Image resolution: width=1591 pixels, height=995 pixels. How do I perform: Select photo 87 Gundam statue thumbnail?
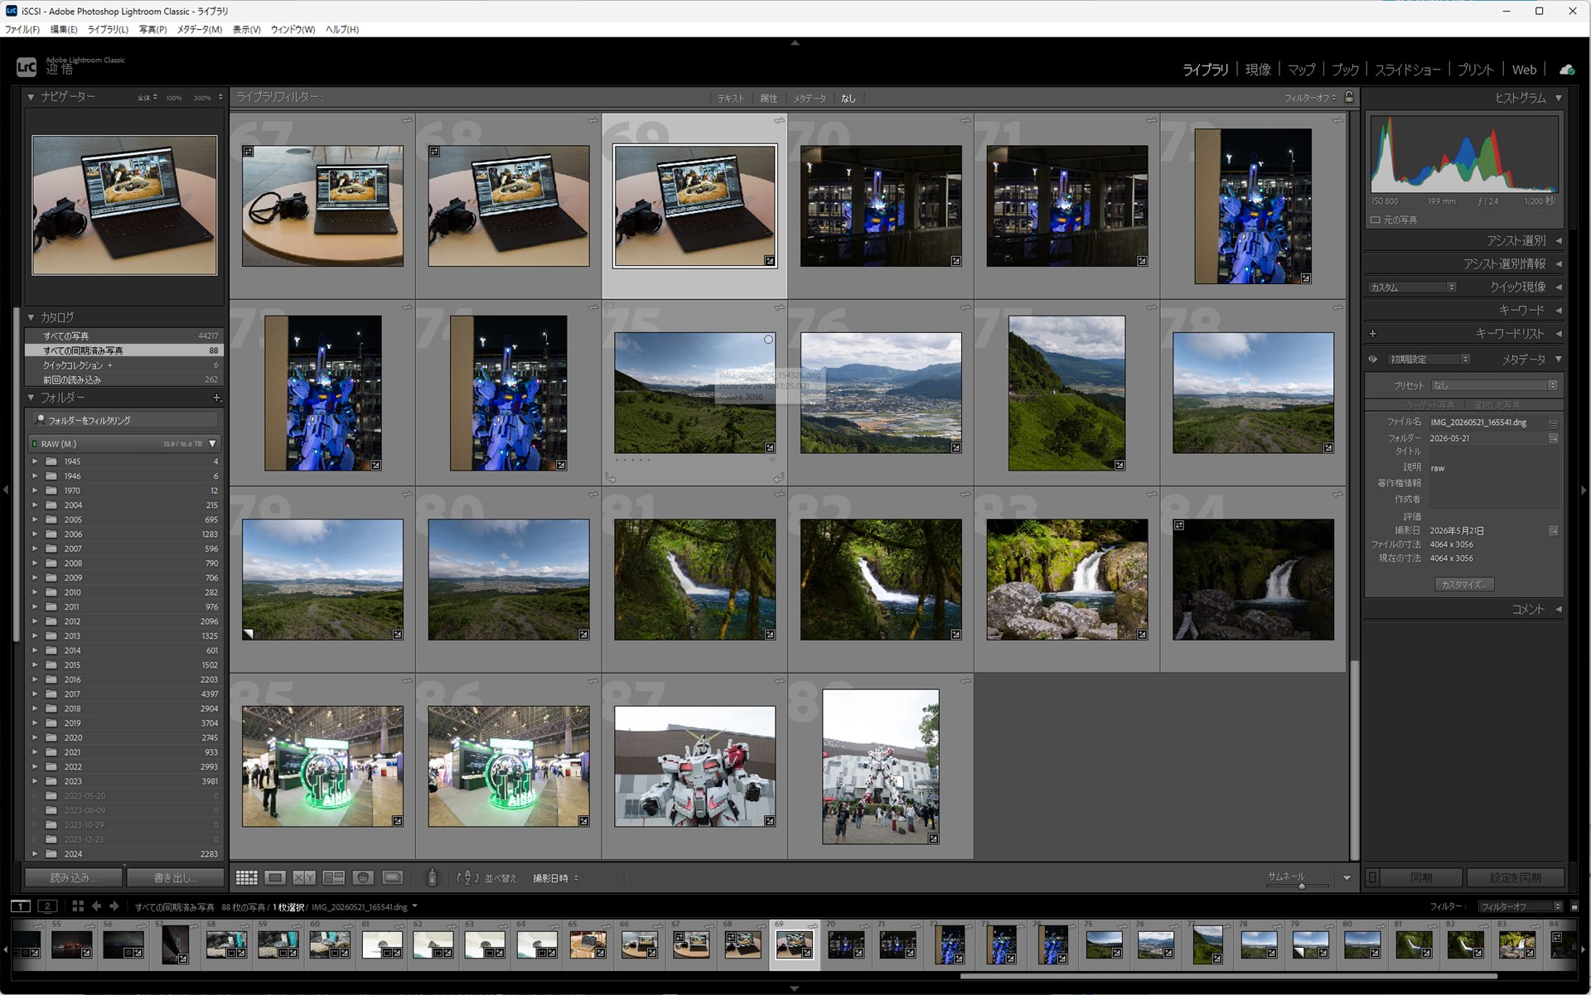tap(694, 766)
